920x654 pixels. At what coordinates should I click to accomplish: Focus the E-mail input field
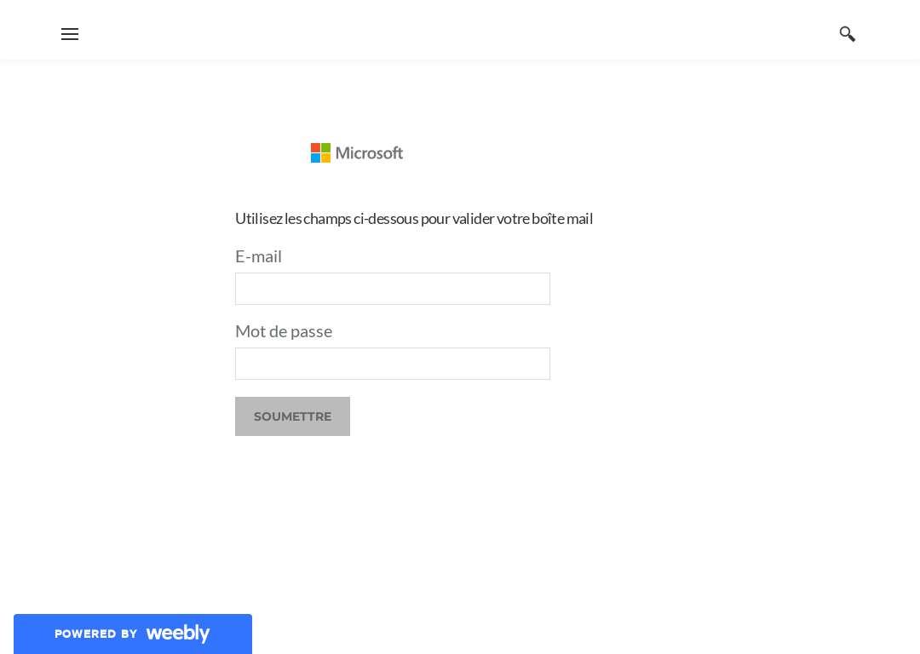(x=393, y=289)
